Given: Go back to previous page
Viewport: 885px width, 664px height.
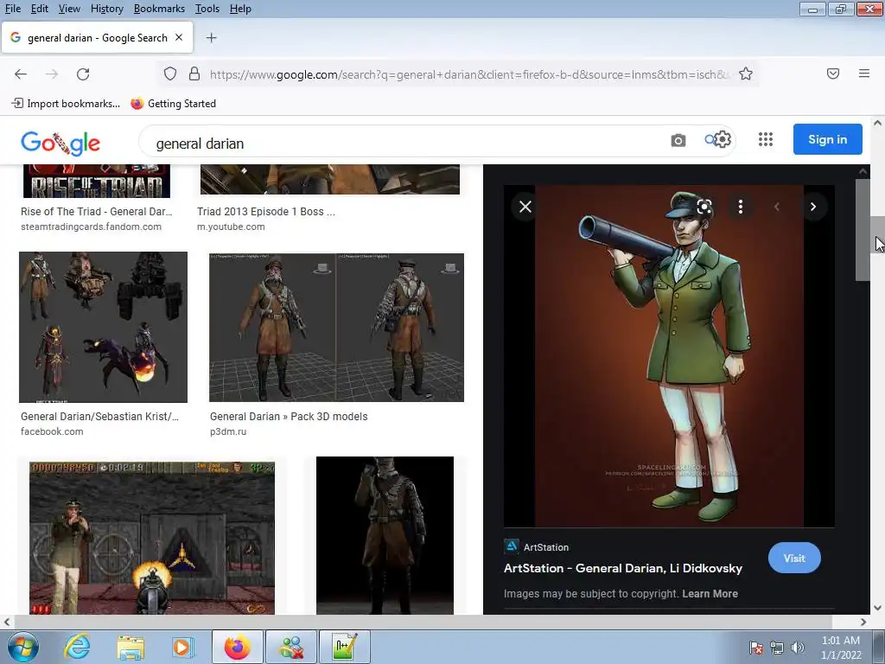Looking at the screenshot, I should click(21, 74).
